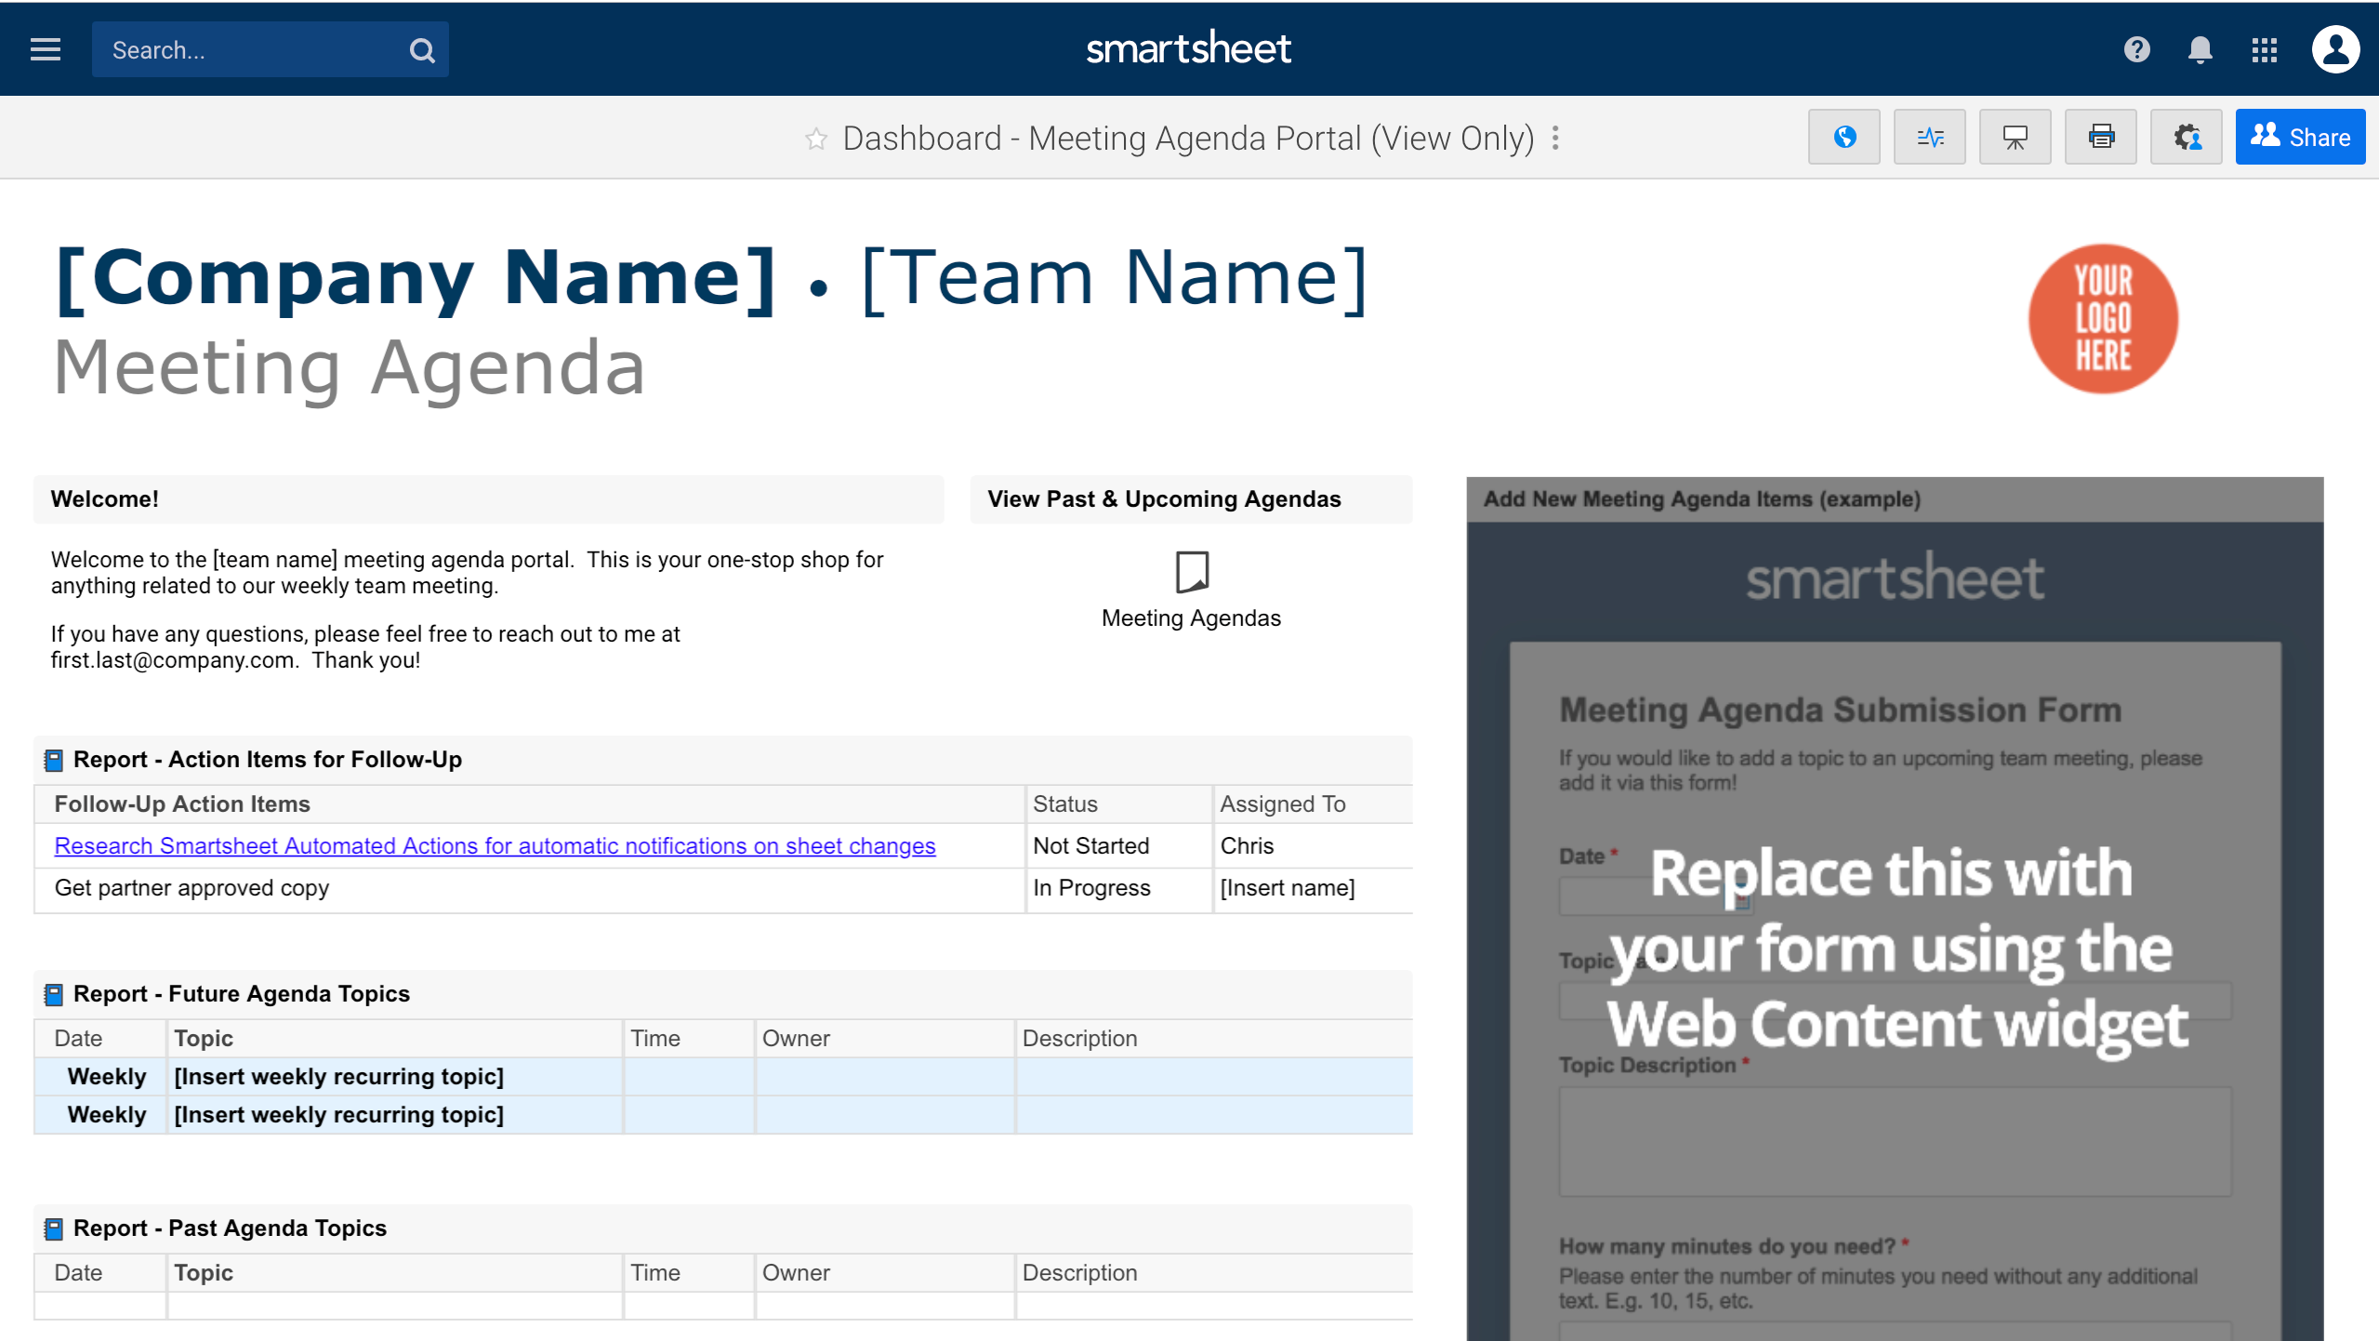The height and width of the screenshot is (1341, 2379).
Task: Click the Your Logo Here image
Action: (2103, 319)
